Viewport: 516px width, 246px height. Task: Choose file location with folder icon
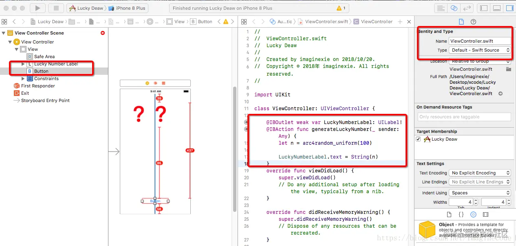click(508, 69)
